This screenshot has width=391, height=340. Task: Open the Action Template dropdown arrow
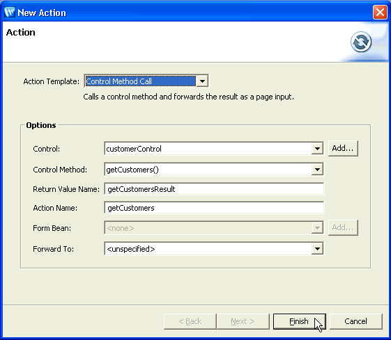202,81
